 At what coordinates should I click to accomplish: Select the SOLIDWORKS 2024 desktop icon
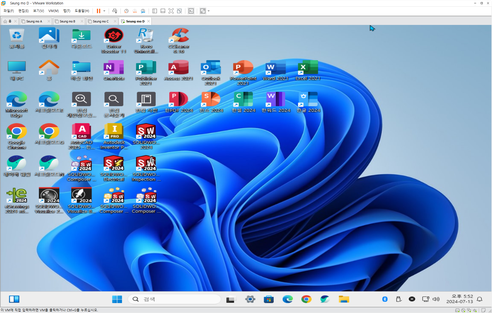click(146, 136)
